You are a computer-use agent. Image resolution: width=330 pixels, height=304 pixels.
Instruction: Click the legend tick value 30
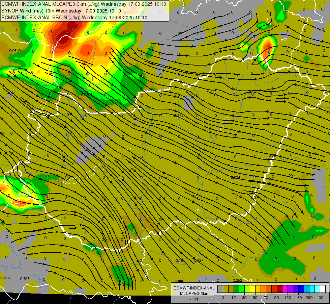pos(244,298)
